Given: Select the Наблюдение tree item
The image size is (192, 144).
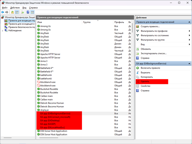Looking at the screenshot, I should (15, 30).
